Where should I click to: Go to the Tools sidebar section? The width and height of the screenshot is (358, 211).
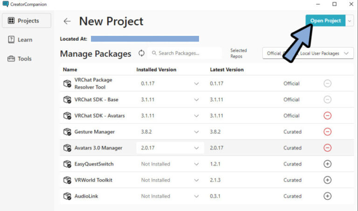pyautogui.click(x=24, y=59)
